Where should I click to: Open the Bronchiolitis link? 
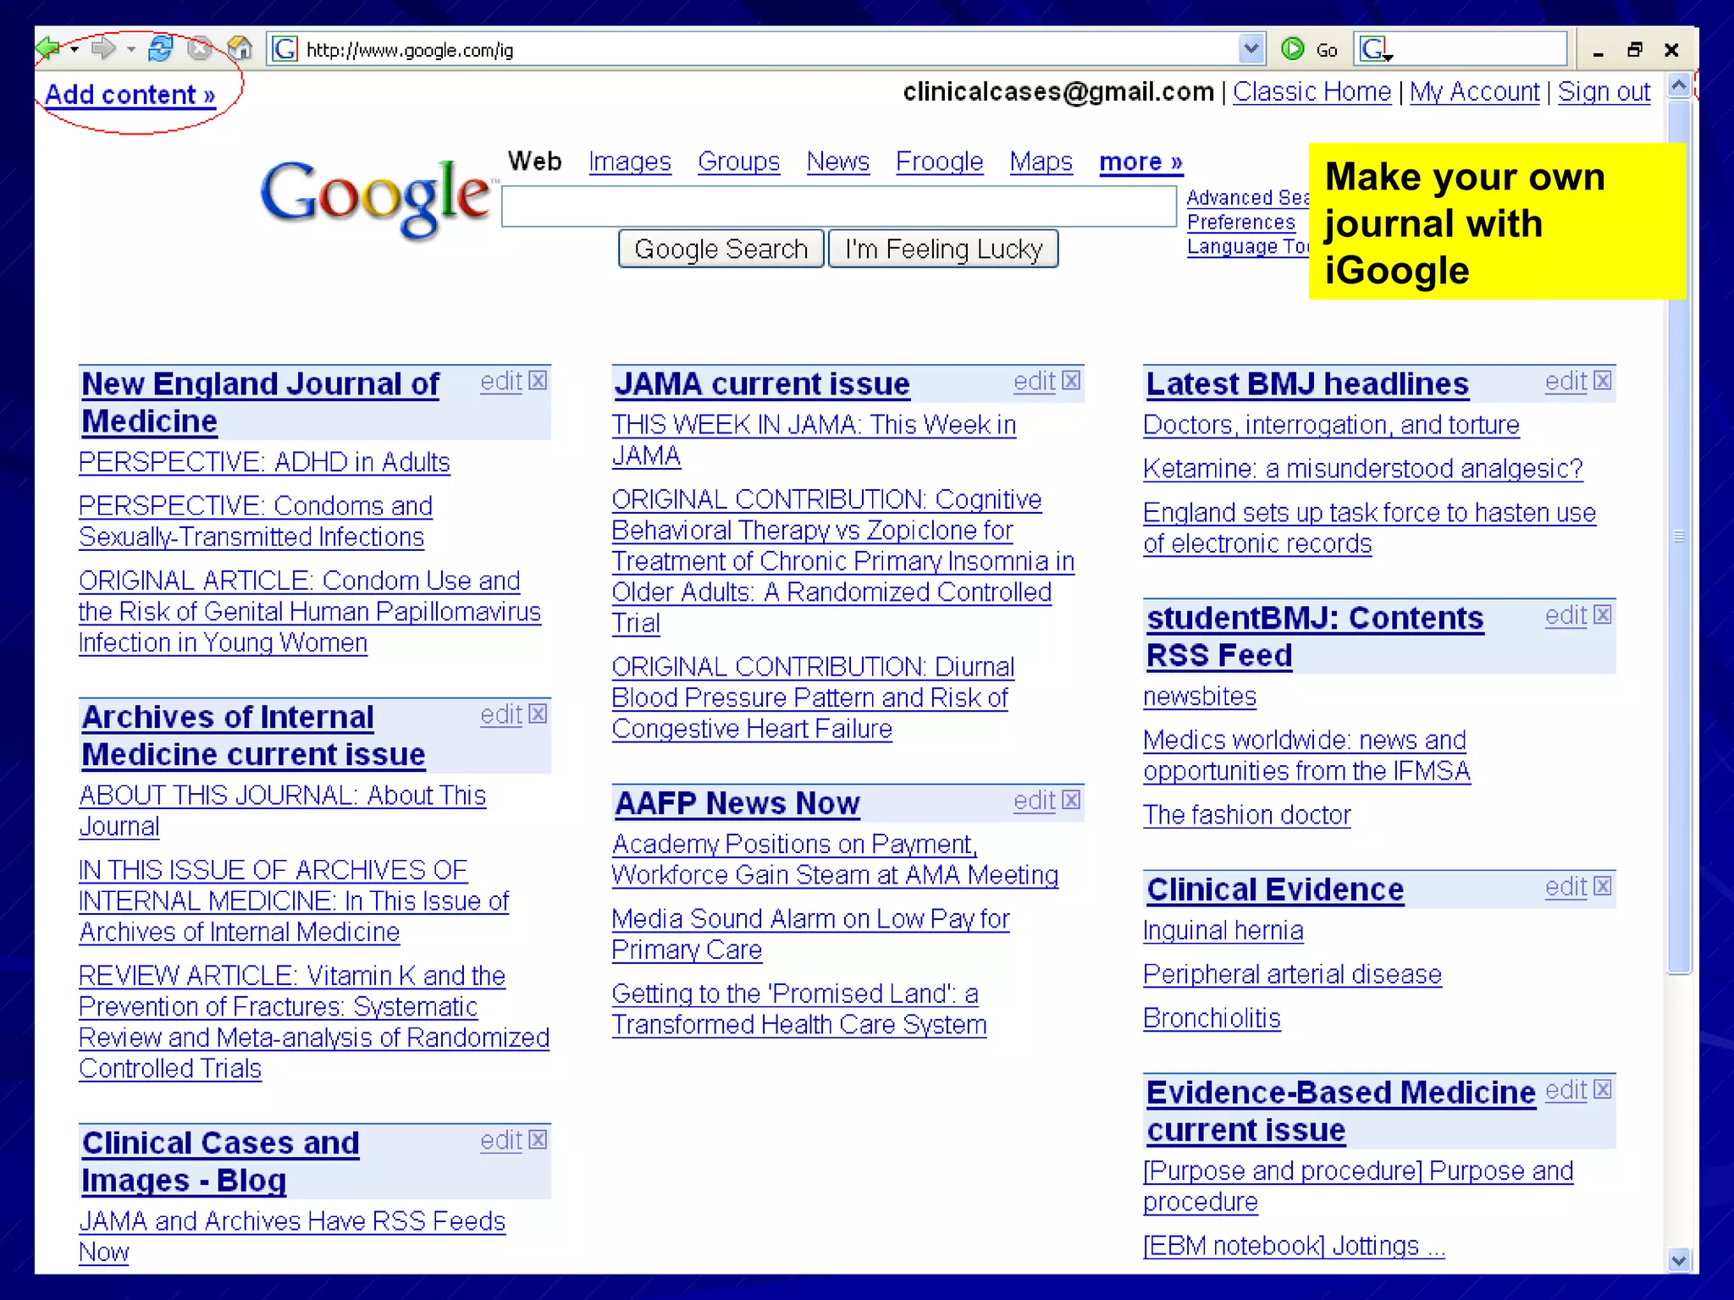[1212, 1018]
